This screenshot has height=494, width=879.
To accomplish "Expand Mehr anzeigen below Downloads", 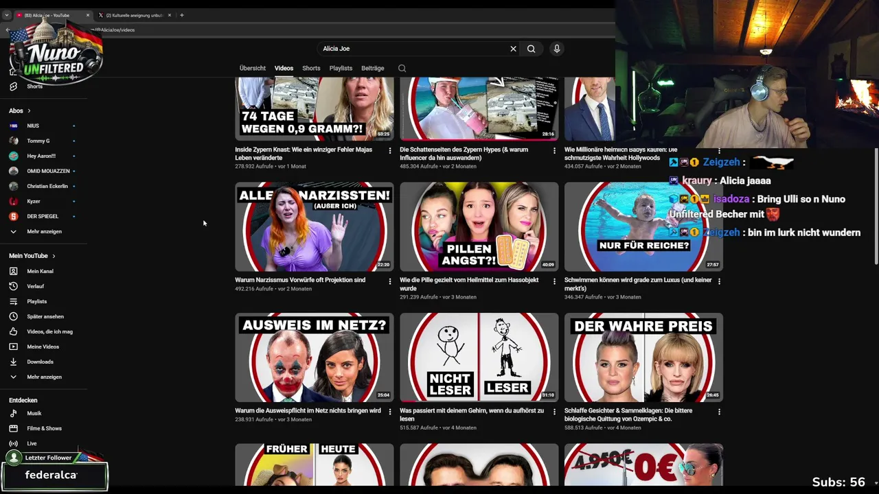I will (x=44, y=377).
